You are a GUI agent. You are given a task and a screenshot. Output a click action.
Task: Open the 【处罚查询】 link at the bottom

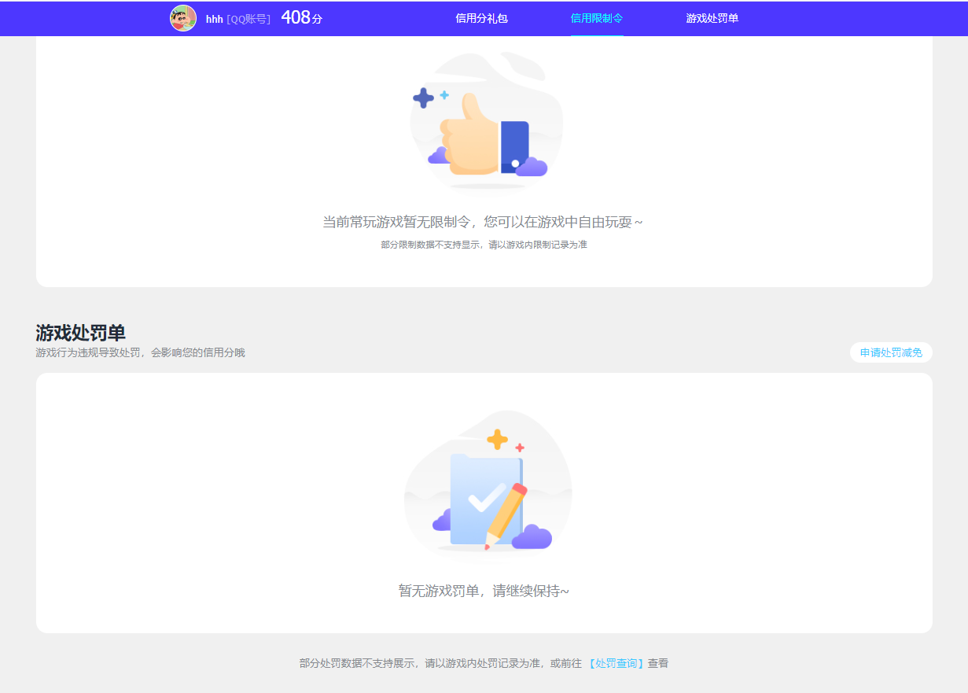616,663
